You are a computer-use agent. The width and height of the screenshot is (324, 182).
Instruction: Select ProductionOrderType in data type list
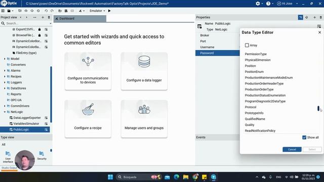(x=259, y=89)
